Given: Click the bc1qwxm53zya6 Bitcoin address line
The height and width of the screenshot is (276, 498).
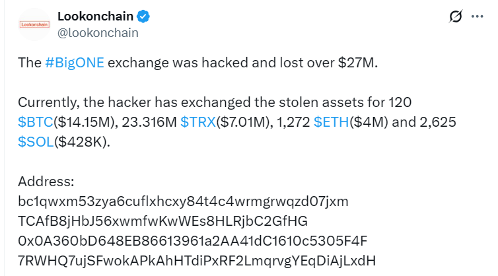Looking at the screenshot, I should click(x=183, y=201).
